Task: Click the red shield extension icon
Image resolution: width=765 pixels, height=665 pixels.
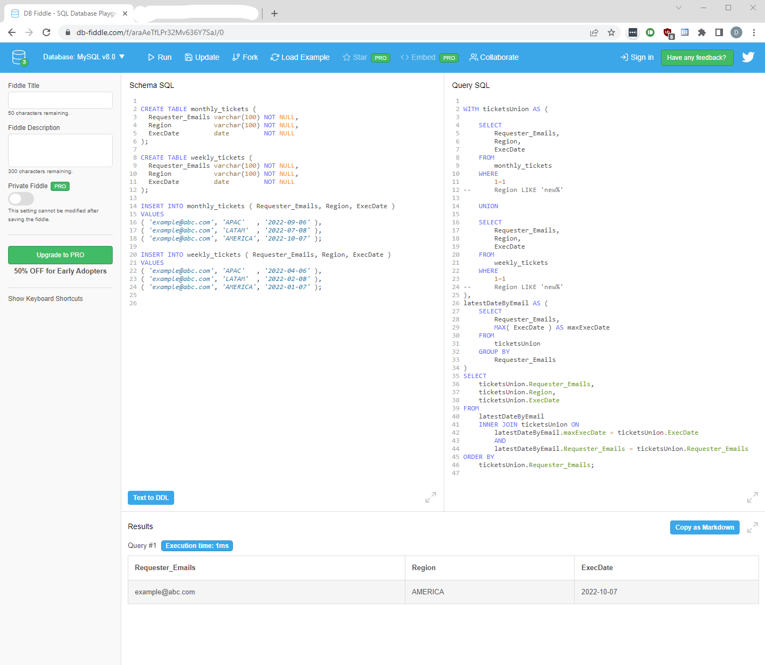Action: point(668,33)
